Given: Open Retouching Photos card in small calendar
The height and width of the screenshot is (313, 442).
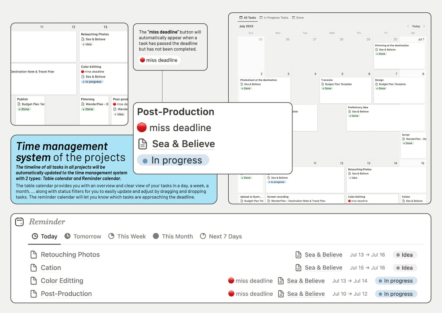Looking at the screenshot, I should point(103,47).
